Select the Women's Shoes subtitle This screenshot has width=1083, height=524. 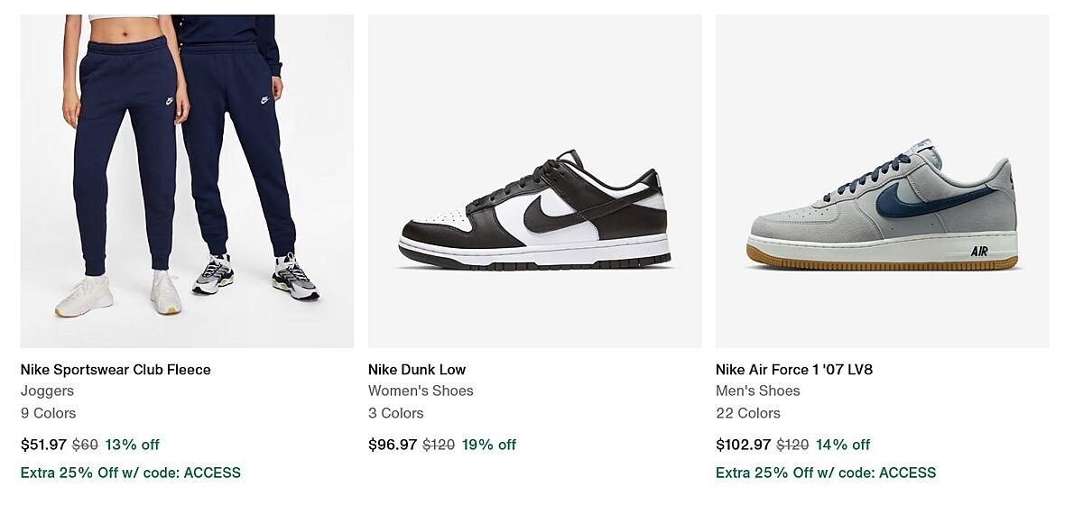pyautogui.click(x=421, y=391)
